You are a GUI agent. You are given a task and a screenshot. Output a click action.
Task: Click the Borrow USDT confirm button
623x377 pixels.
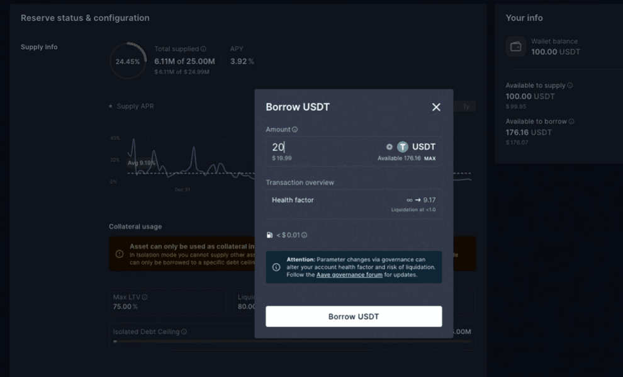(354, 317)
